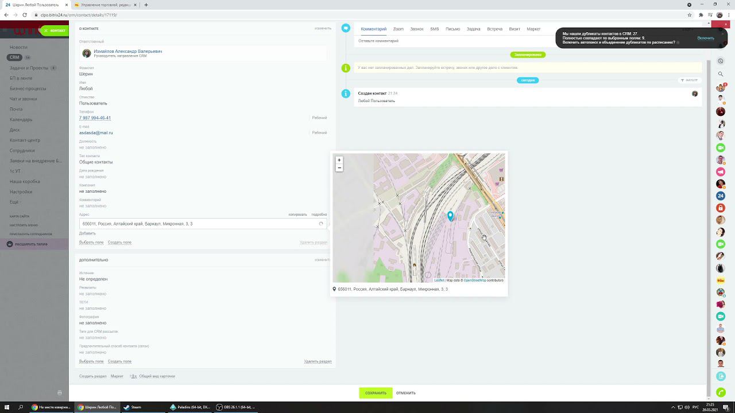Click the blue info icon beside 'Создан контакт'
Screen dimensions: 735x413
pyautogui.click(x=346, y=93)
